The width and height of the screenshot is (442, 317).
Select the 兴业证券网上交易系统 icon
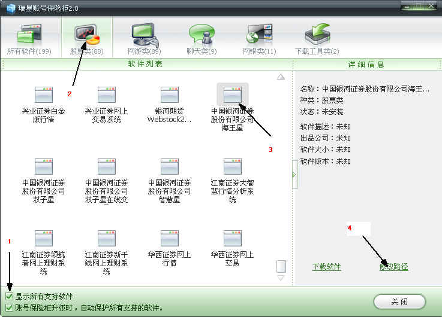[106, 95]
